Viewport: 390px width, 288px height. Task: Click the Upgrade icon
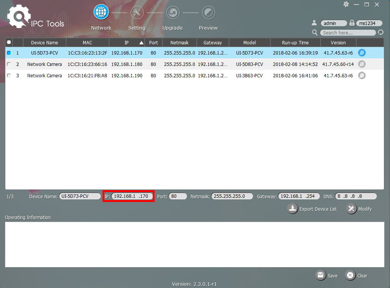click(x=172, y=12)
